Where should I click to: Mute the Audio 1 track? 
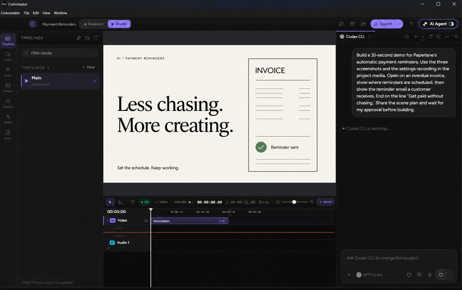[109, 248]
